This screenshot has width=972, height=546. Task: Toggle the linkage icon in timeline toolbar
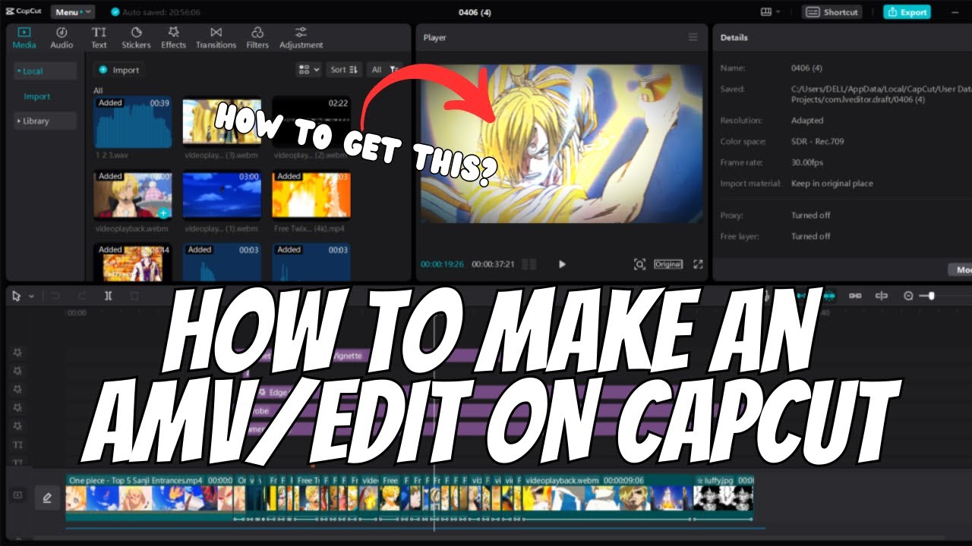(855, 296)
